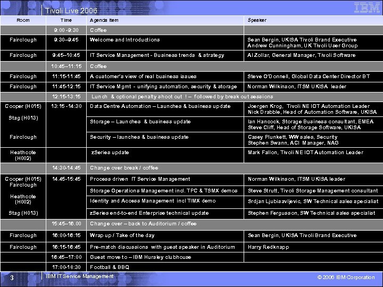Click guest speaker 'Harry Redknapp'
Viewport: 383px width, 287px height.
pyautogui.click(x=269, y=247)
